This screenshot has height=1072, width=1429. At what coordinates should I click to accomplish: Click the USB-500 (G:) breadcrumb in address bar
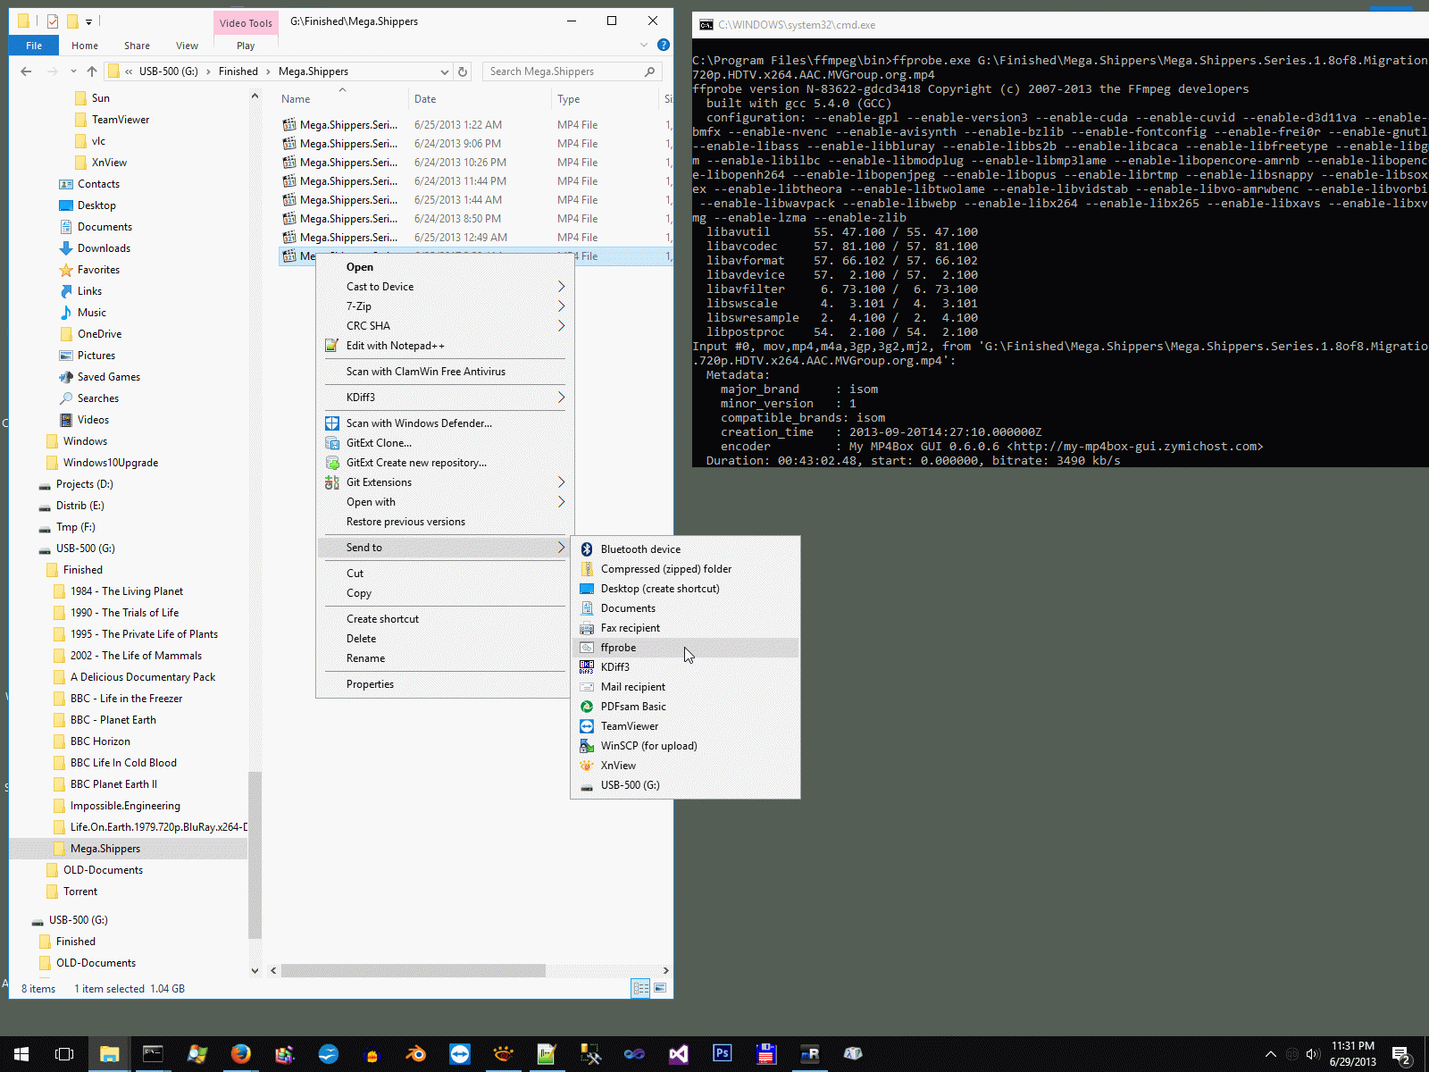coord(169,71)
